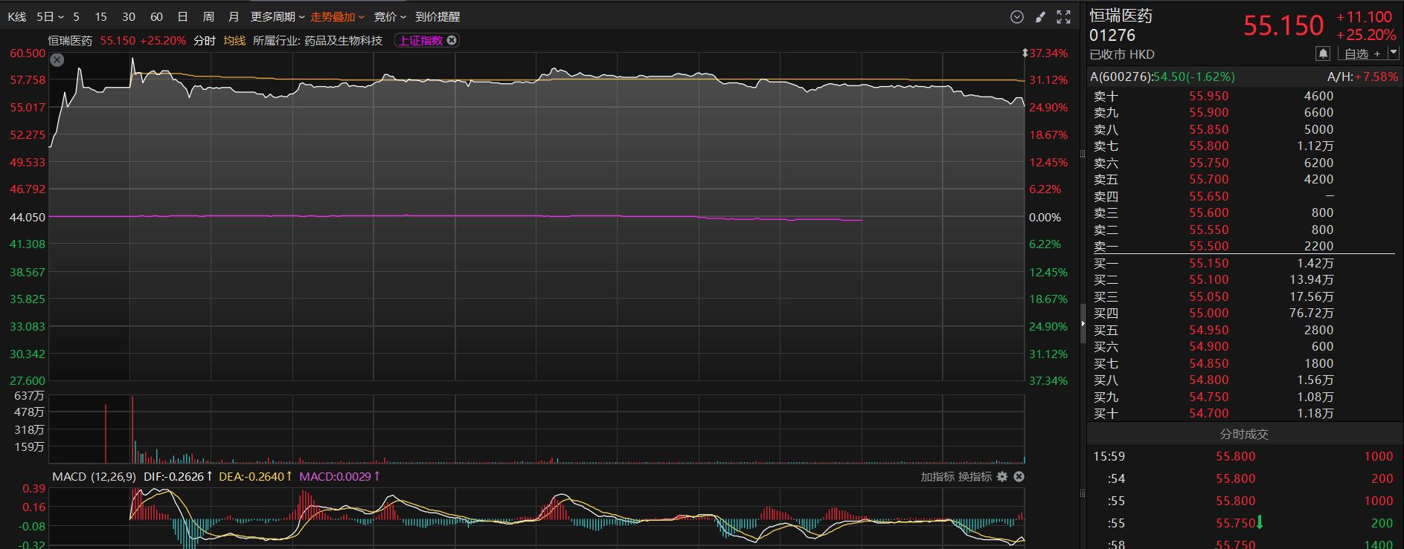Open MACD indicator settings gear
Viewport: 1404px width, 549px height.
[x=1002, y=477]
